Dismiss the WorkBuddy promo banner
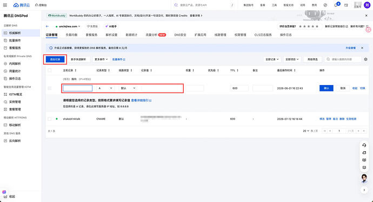373x202 pixels. click(x=366, y=16)
